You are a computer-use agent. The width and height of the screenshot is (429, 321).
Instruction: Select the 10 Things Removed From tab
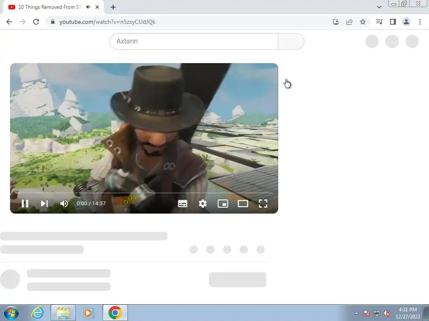49,7
